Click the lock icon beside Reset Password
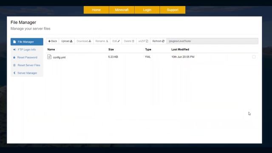 tap(14, 57)
